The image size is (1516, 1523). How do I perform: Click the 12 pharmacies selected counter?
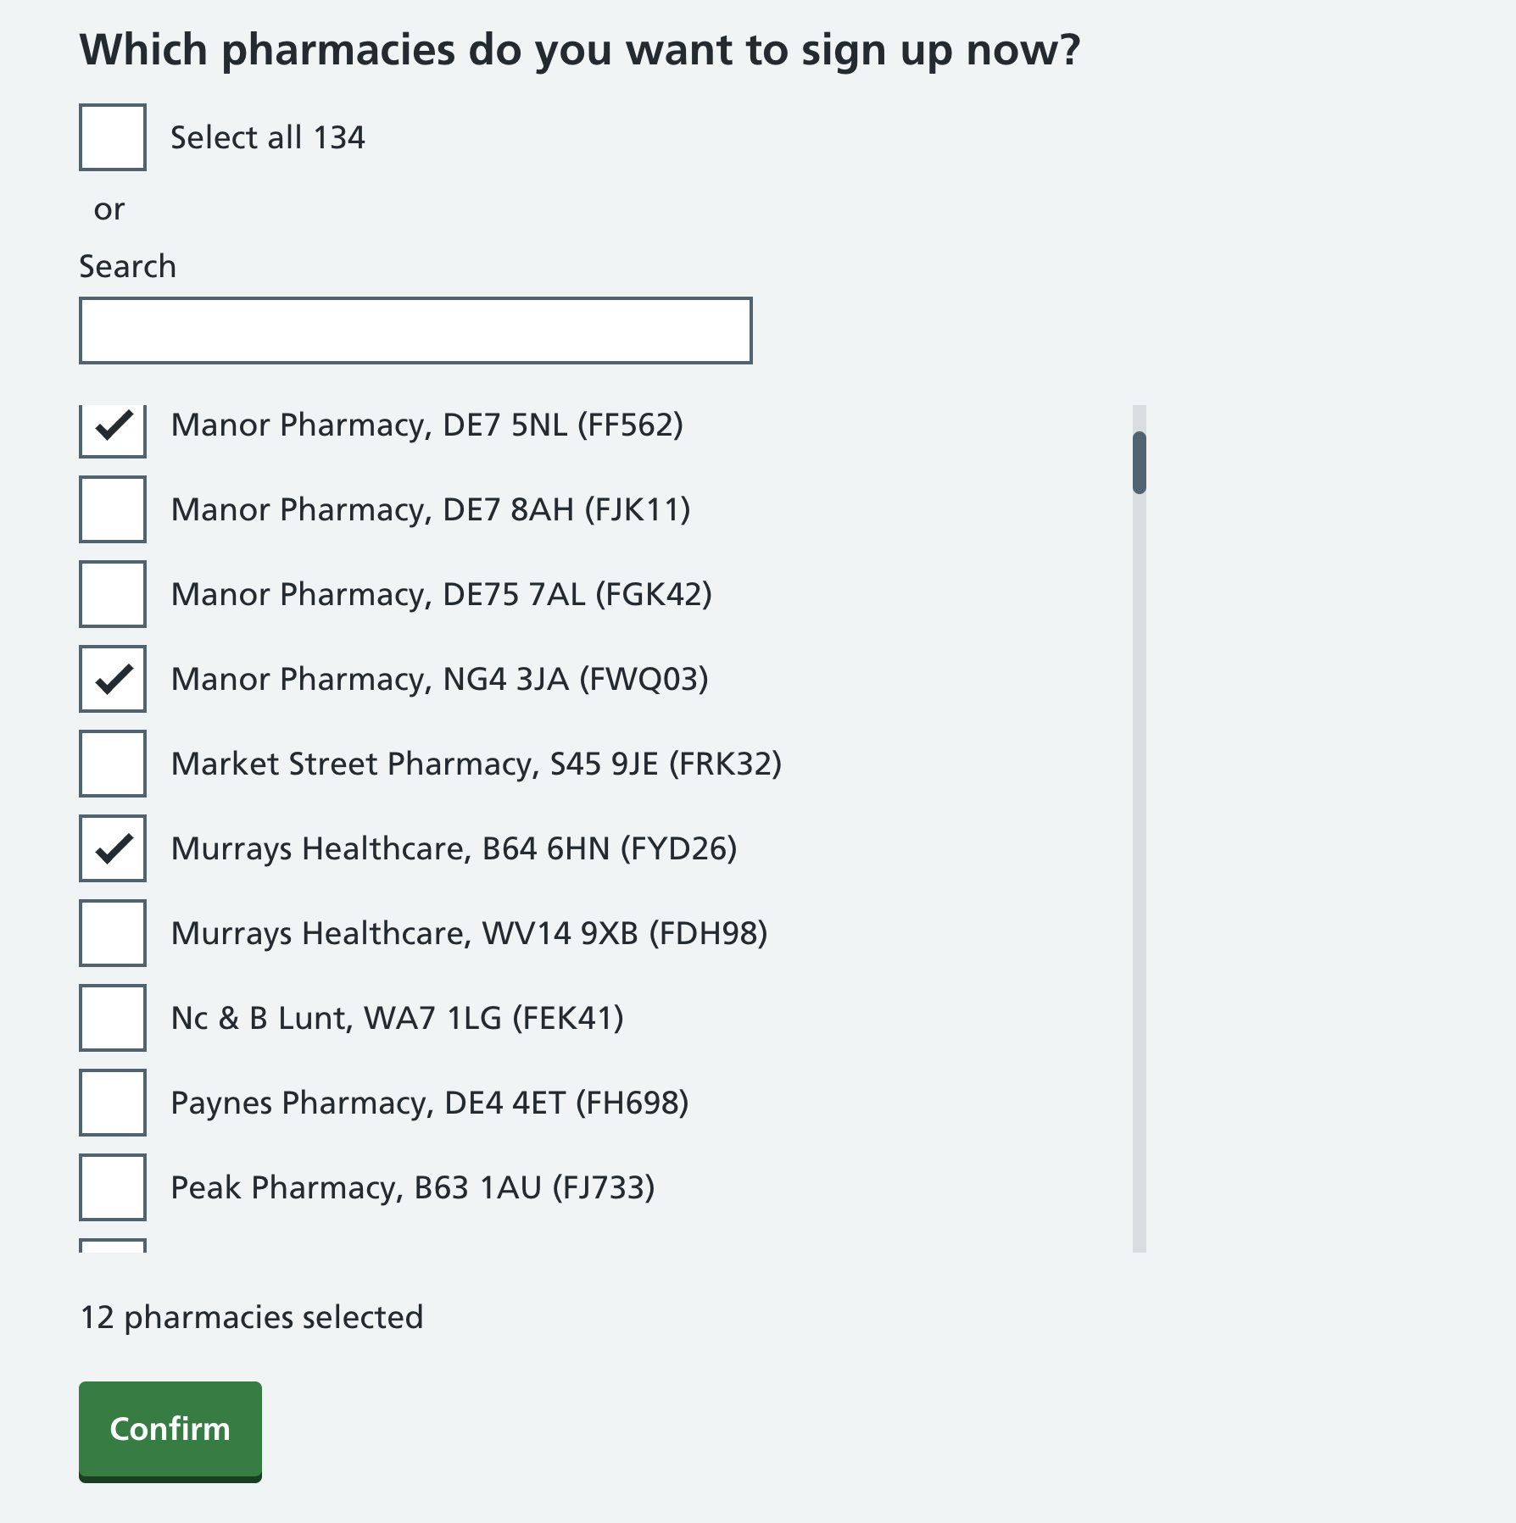253,1318
